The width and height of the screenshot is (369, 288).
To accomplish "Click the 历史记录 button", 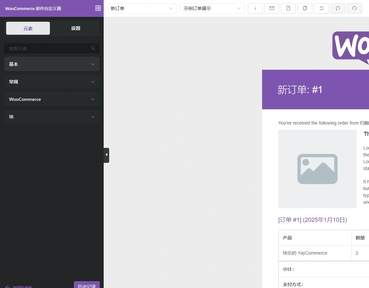I will (86, 285).
